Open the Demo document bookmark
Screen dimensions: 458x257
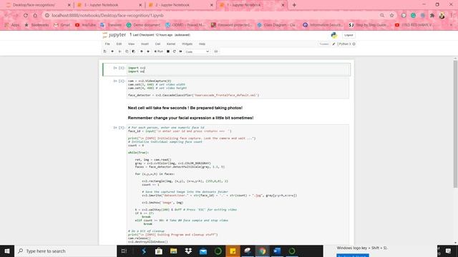click(x=143, y=25)
